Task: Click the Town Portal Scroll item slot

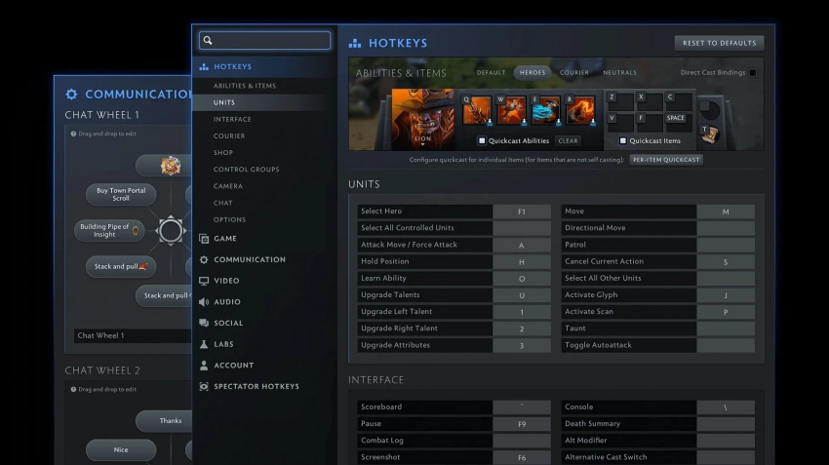Action: pos(709,135)
